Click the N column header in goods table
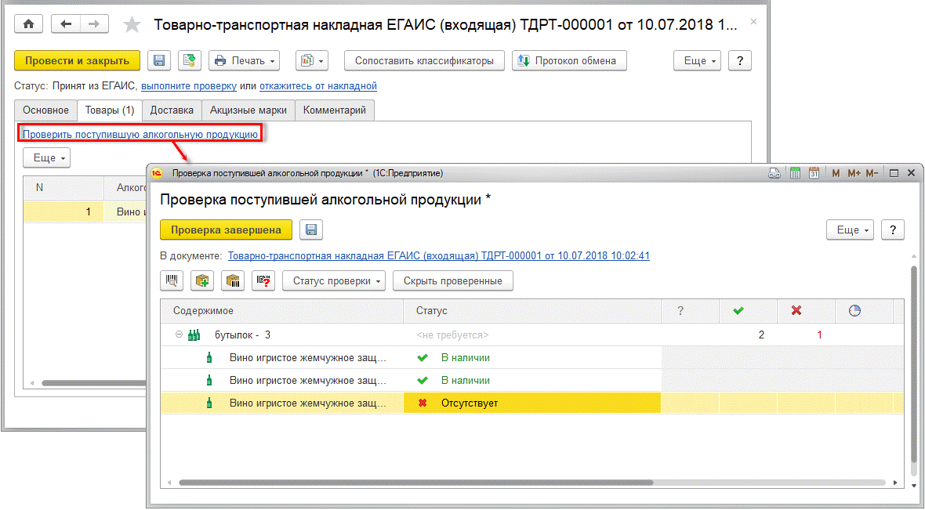The width and height of the screenshot is (925, 510). pyautogui.click(x=63, y=188)
